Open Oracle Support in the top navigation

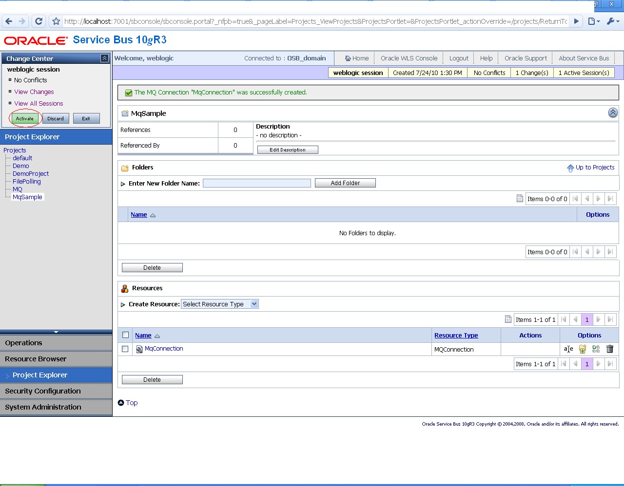[x=526, y=58]
